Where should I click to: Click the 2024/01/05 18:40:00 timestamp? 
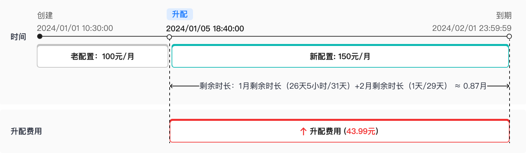click(x=205, y=29)
